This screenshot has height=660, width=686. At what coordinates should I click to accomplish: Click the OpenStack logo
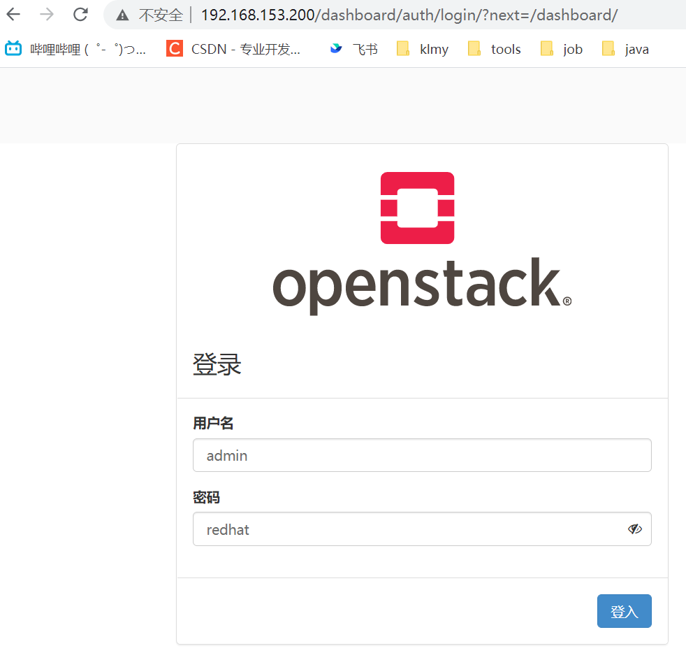click(x=422, y=243)
